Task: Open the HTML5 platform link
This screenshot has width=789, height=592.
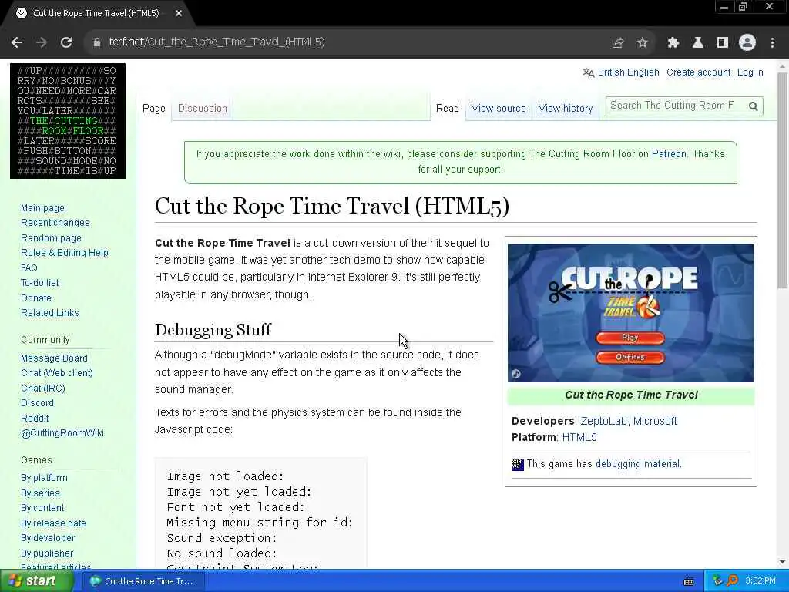Action: pos(579,438)
